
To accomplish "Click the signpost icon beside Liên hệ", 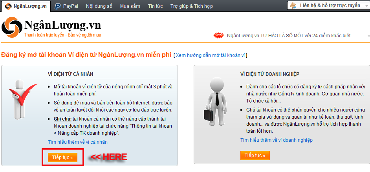I will pyautogui.click(x=293, y=5).
